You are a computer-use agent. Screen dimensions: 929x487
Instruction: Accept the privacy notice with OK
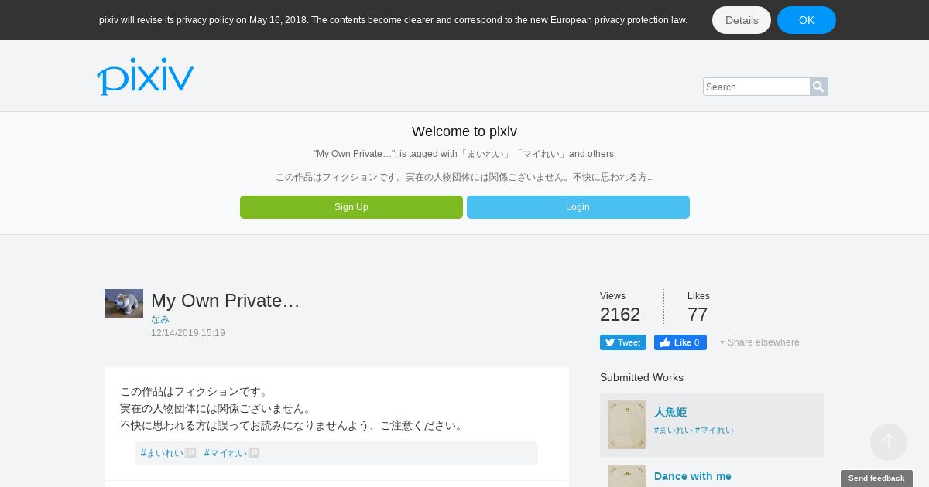pyautogui.click(x=807, y=20)
